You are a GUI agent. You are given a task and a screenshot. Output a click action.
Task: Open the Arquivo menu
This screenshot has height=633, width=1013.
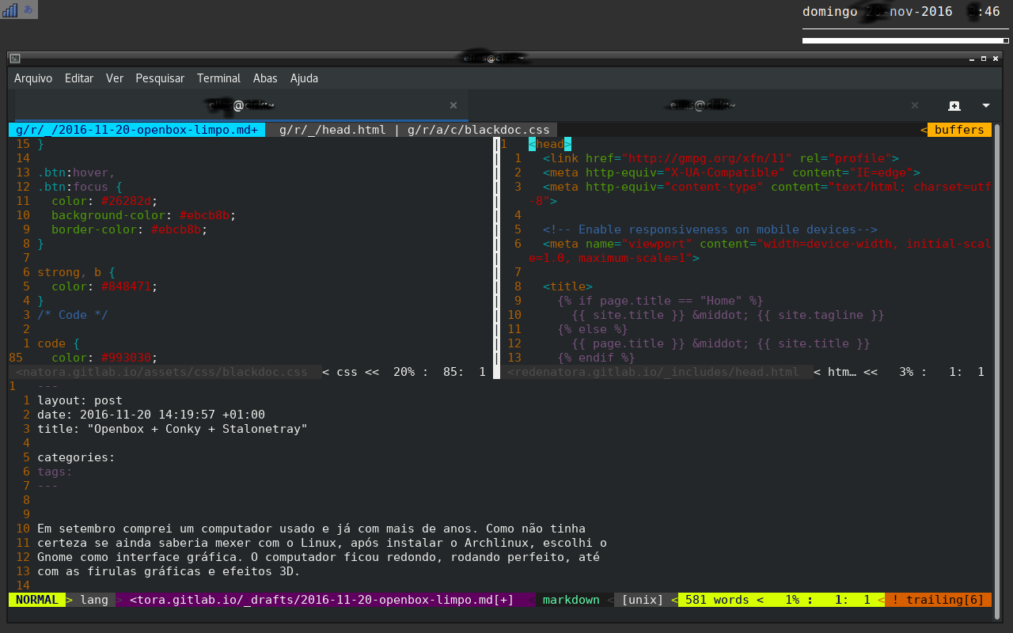[33, 78]
